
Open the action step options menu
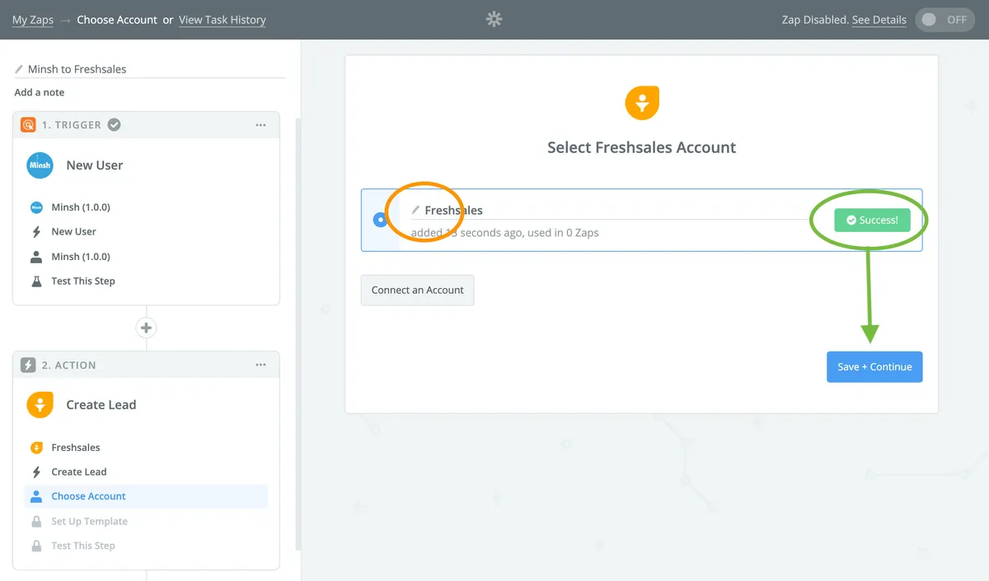pos(260,365)
